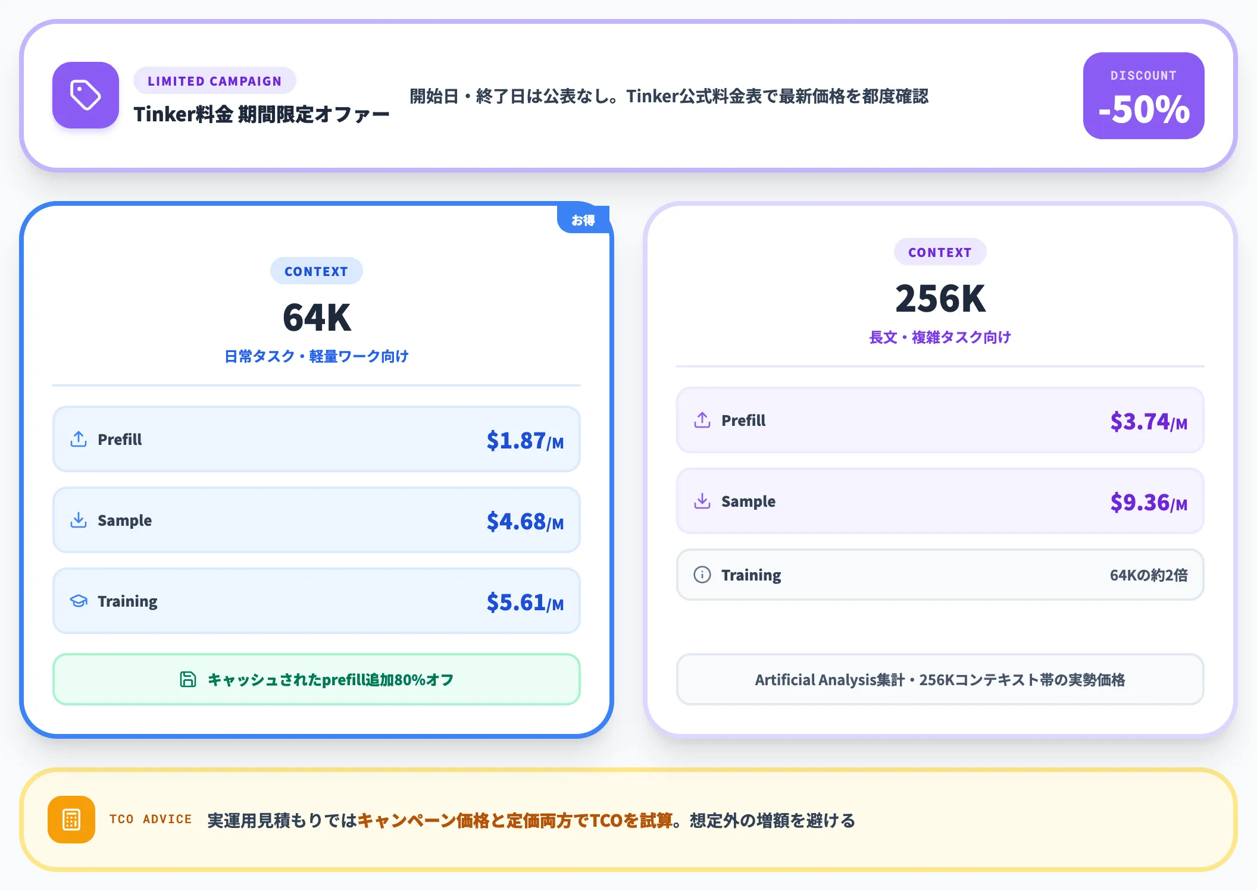Click the 64K Training graduation cap icon
The width and height of the screenshot is (1257, 891).
[x=79, y=601]
